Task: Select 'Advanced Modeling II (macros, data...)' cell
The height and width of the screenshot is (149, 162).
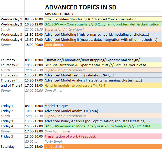Action: pyautogui.click(x=103, y=39)
